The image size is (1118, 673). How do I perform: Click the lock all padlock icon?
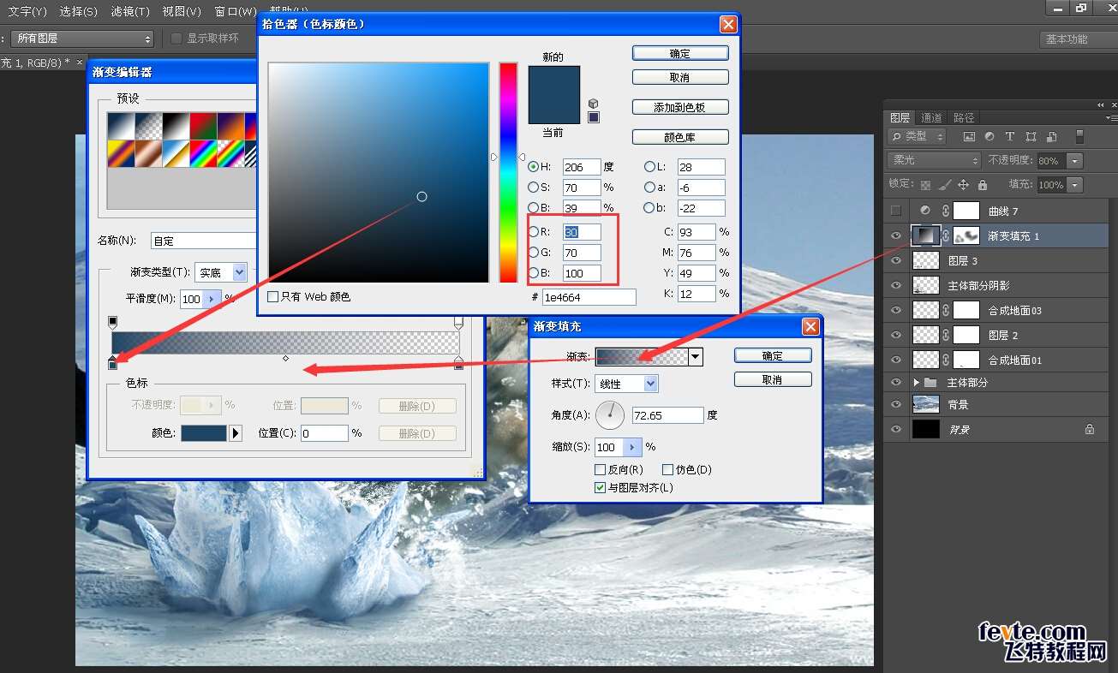(982, 184)
